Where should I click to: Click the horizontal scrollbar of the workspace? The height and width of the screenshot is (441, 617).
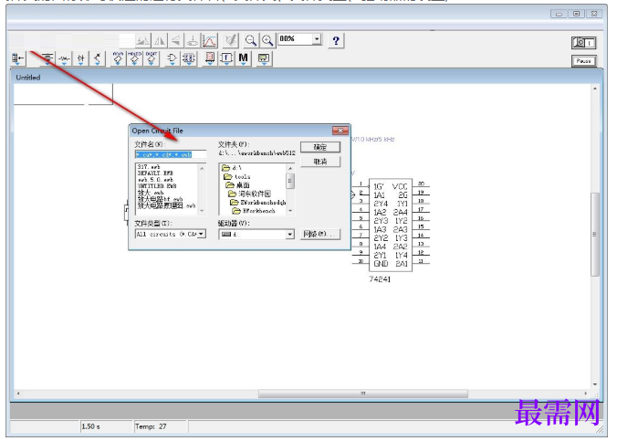point(302,394)
